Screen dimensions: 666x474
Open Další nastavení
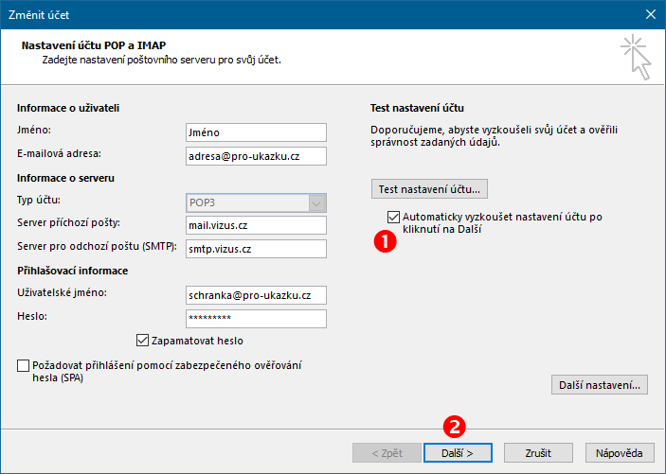(600, 385)
